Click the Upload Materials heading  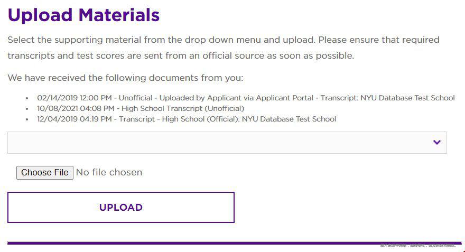83,15
